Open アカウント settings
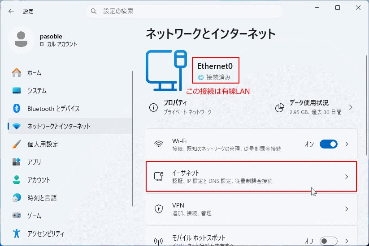The width and height of the screenshot is (369, 246). pyautogui.click(x=69, y=180)
